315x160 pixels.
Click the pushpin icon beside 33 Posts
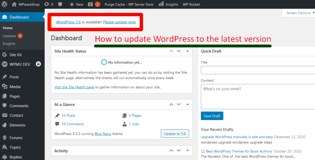57,115
